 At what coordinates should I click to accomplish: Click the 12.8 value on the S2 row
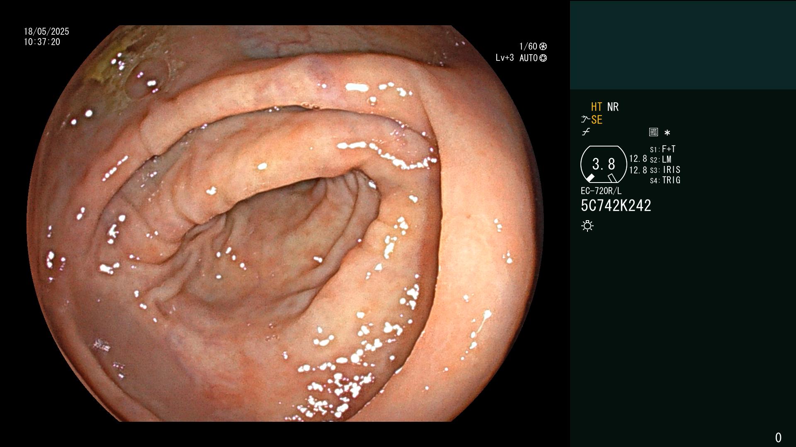click(638, 159)
